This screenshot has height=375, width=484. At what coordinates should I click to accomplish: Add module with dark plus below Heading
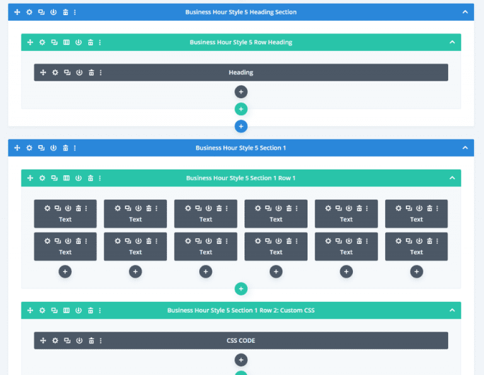(x=241, y=92)
